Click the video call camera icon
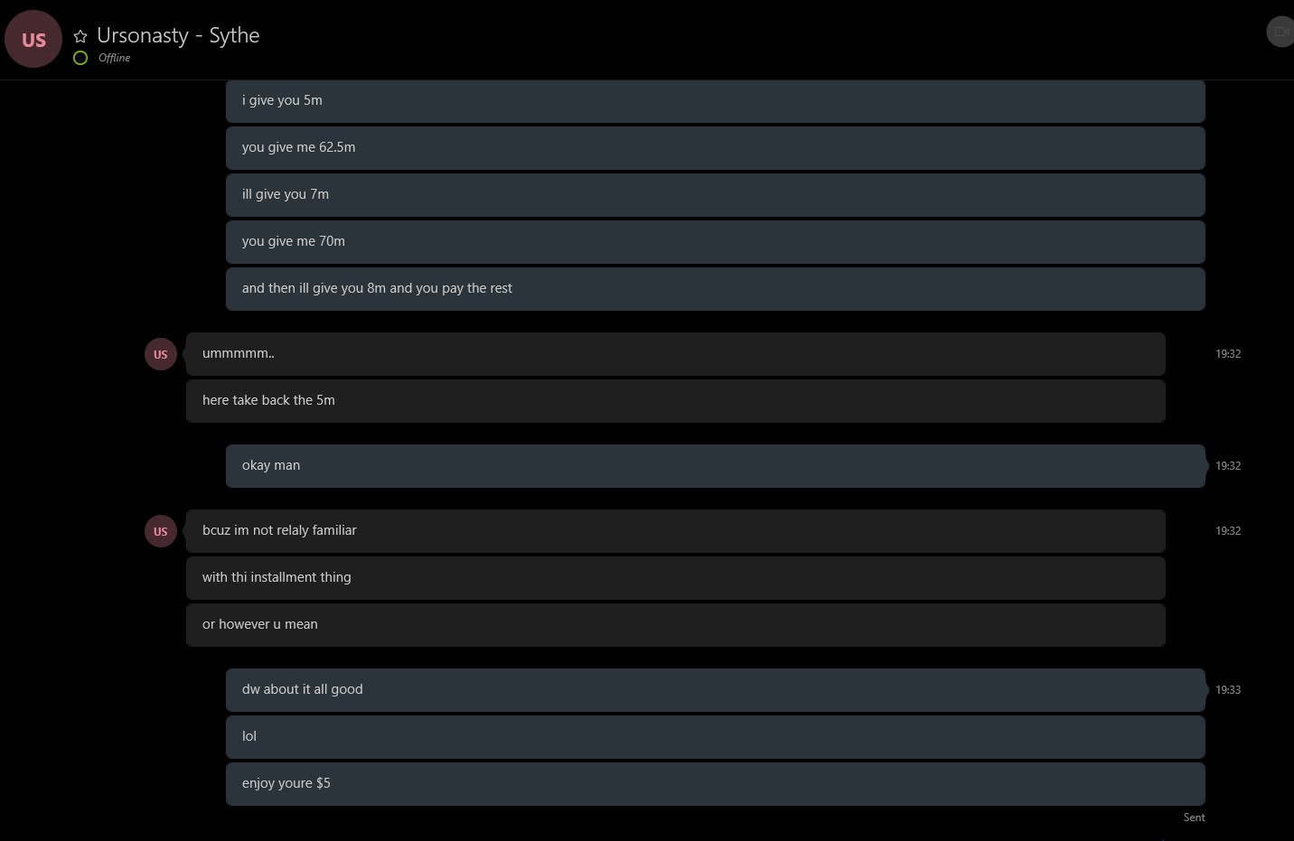Viewport: 1294px width, 841px height. [1281, 32]
